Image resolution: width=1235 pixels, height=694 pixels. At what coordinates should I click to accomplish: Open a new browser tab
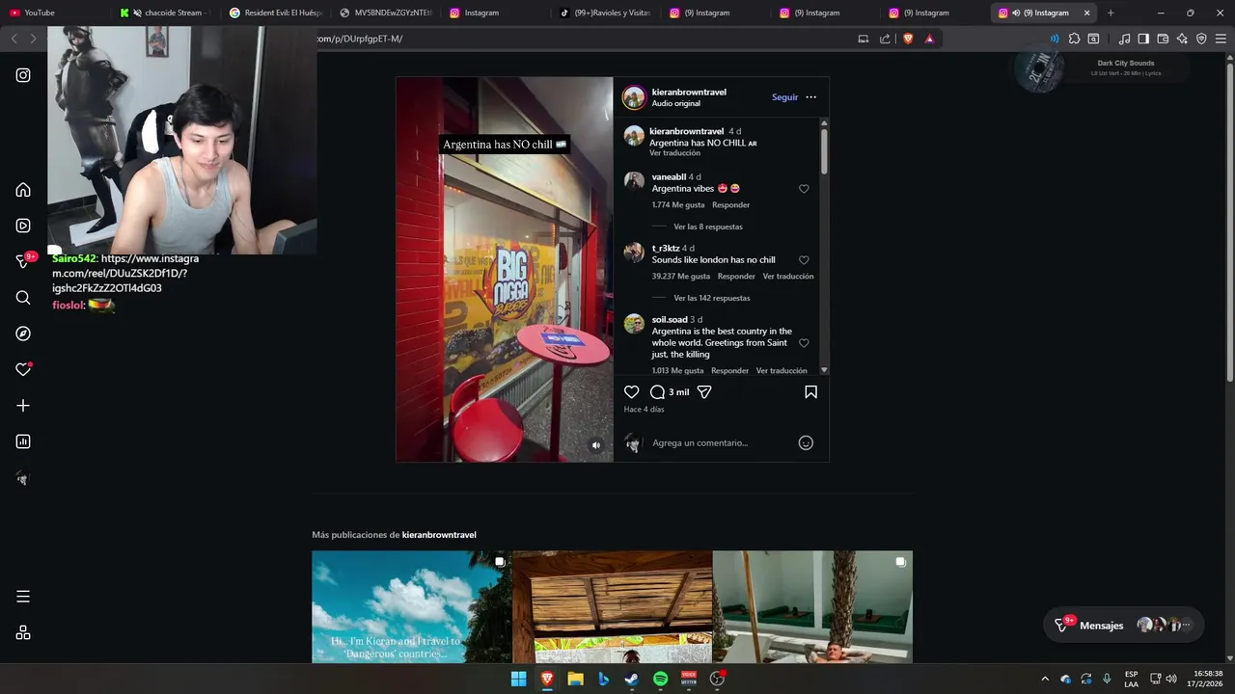pyautogui.click(x=1111, y=13)
